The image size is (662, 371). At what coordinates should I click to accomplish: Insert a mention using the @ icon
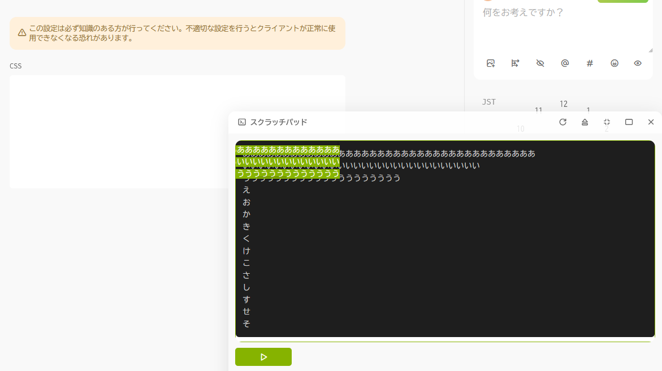pyautogui.click(x=565, y=63)
